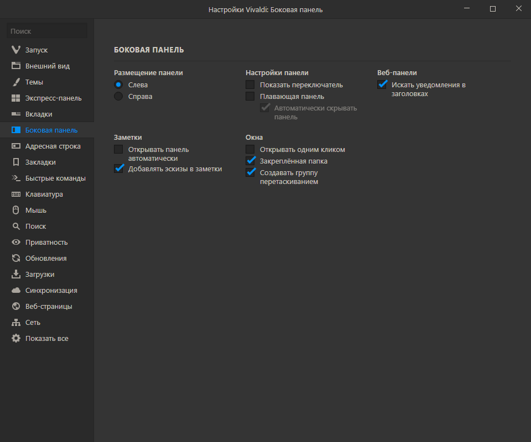Click Показать все settings entry
The height and width of the screenshot is (442, 531).
tap(47, 338)
